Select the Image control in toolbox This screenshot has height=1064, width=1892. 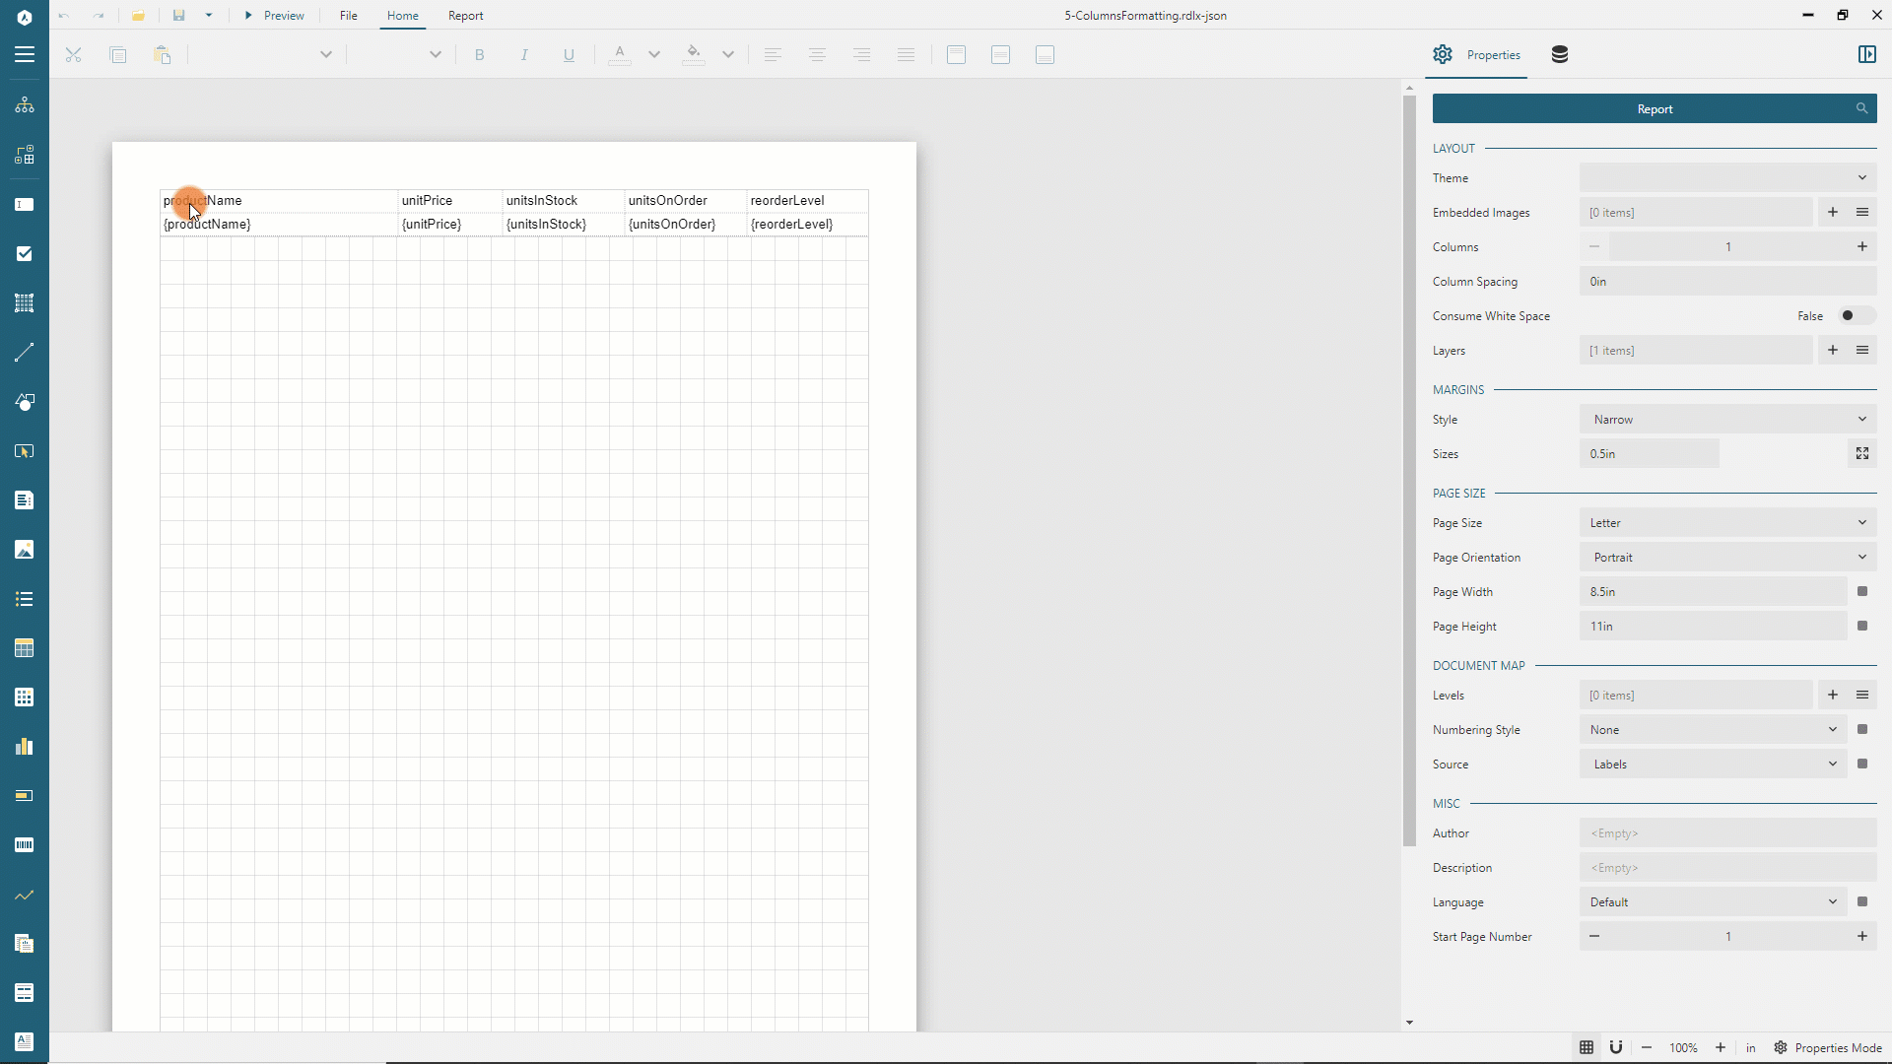25,550
